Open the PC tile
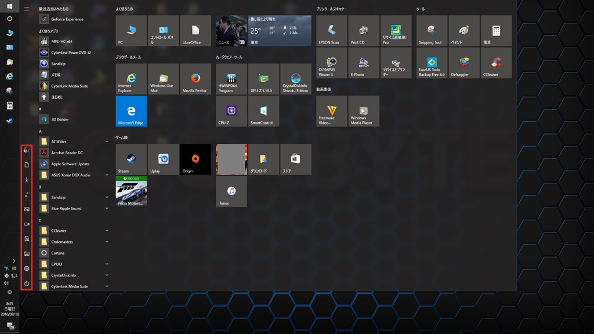Image resolution: width=594 pixels, height=334 pixels. pos(131,31)
